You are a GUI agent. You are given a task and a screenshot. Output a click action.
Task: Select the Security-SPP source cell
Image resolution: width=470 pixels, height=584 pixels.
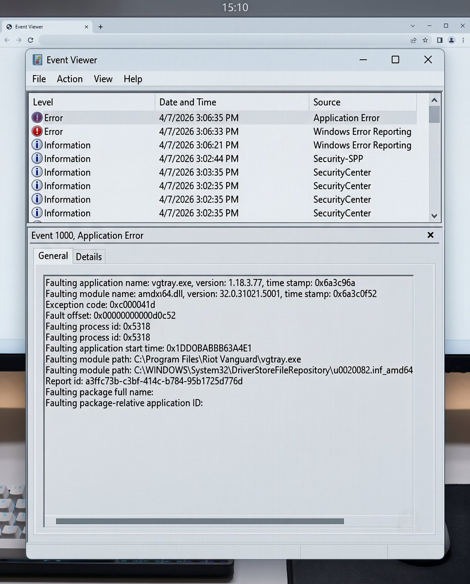point(338,159)
